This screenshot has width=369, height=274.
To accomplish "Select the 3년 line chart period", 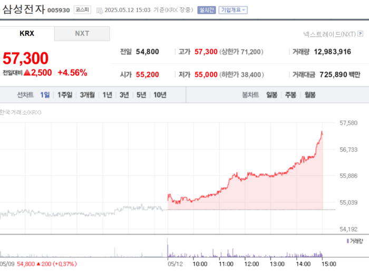I will [x=124, y=95].
